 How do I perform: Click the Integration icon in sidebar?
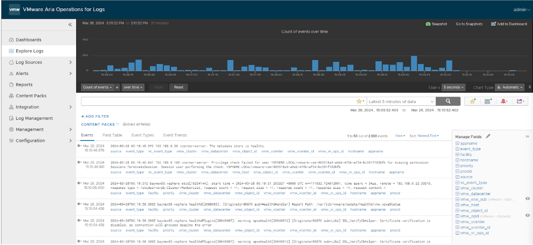(x=11, y=107)
